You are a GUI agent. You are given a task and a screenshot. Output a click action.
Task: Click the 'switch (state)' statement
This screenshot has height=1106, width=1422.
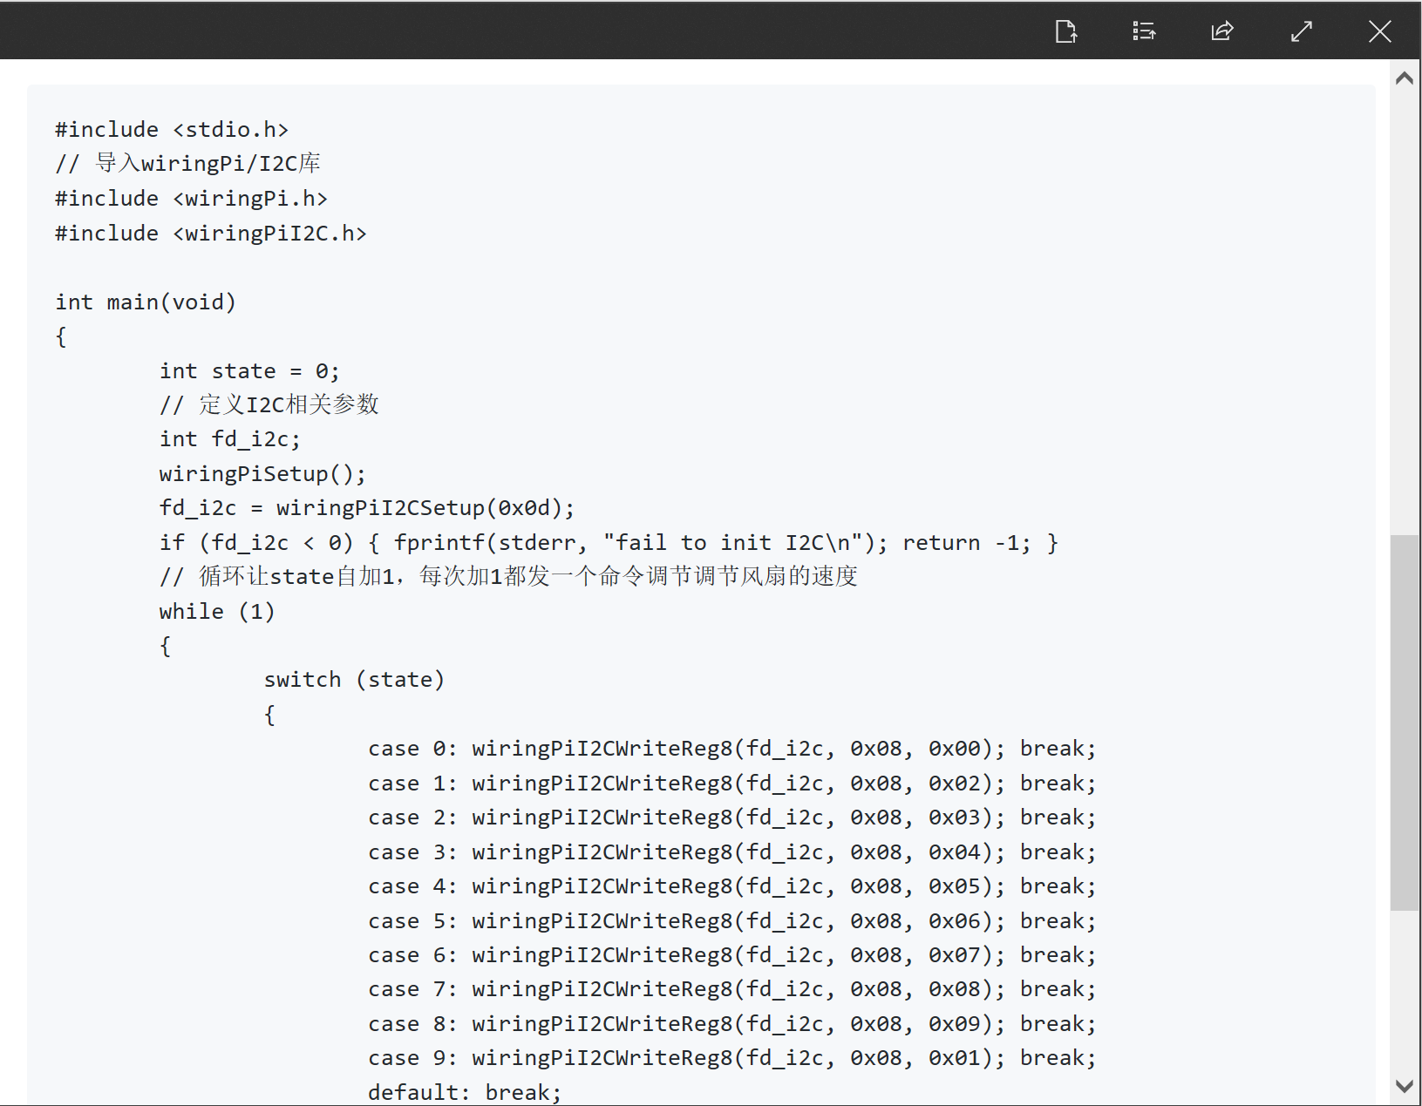[354, 679]
